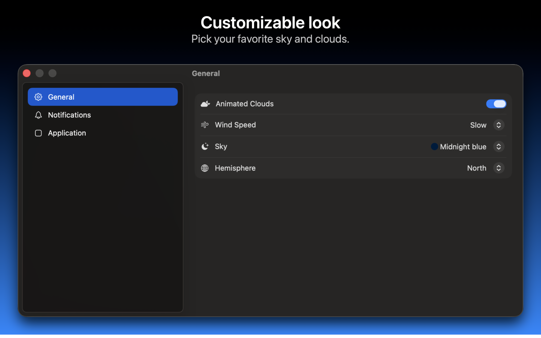The width and height of the screenshot is (541, 338).
Task: Expand the Hemisphere selection dropdown
Action: pyautogui.click(x=498, y=168)
